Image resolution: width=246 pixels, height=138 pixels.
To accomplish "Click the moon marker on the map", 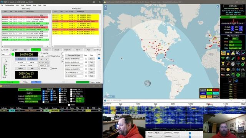I will pyautogui.click(x=148, y=83).
